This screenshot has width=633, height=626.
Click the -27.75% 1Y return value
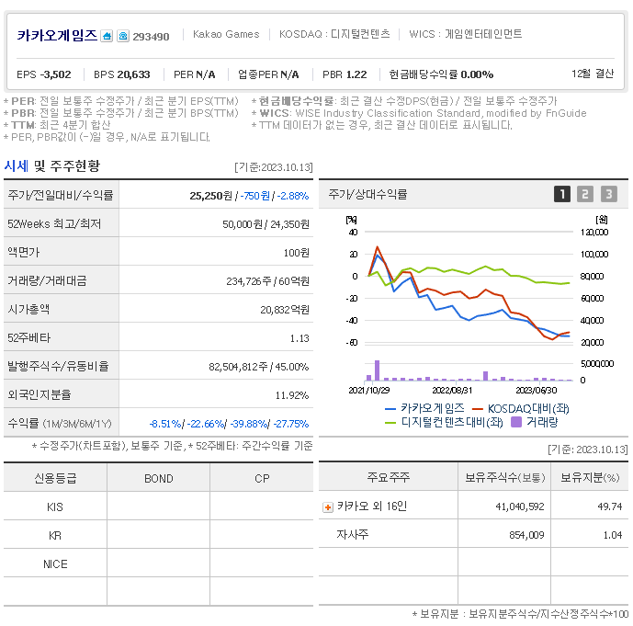pyautogui.click(x=291, y=424)
